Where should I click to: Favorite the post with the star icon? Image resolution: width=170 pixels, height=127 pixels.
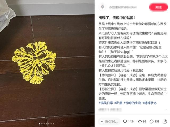(x=140, y=121)
